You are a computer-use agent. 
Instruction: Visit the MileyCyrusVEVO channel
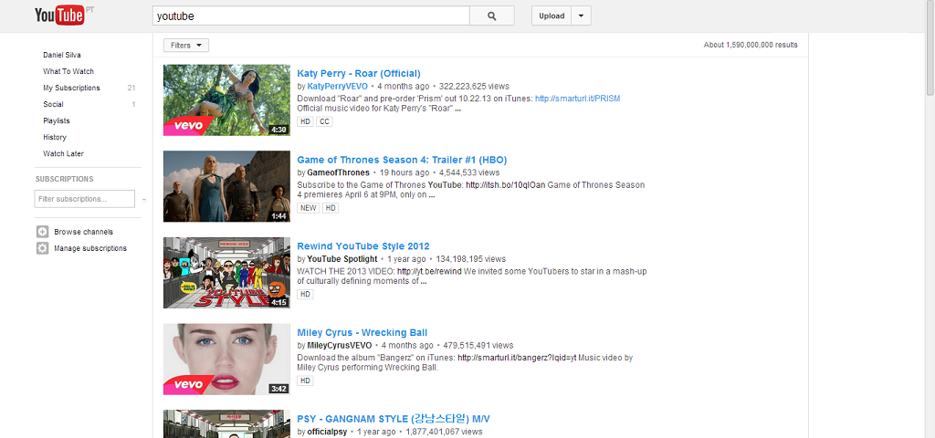[x=340, y=346]
